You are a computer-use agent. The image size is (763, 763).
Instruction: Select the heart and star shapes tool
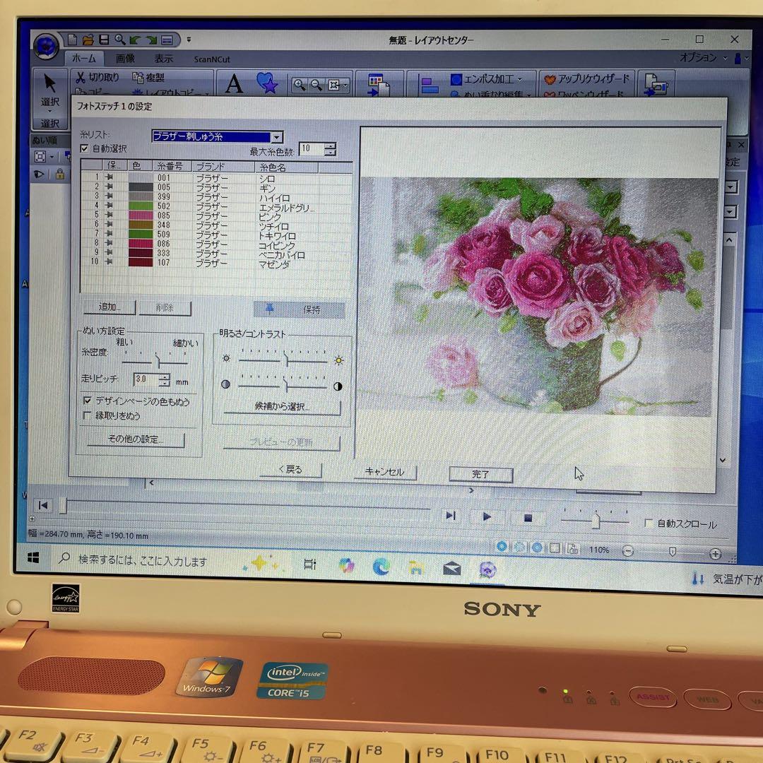pyautogui.click(x=267, y=83)
